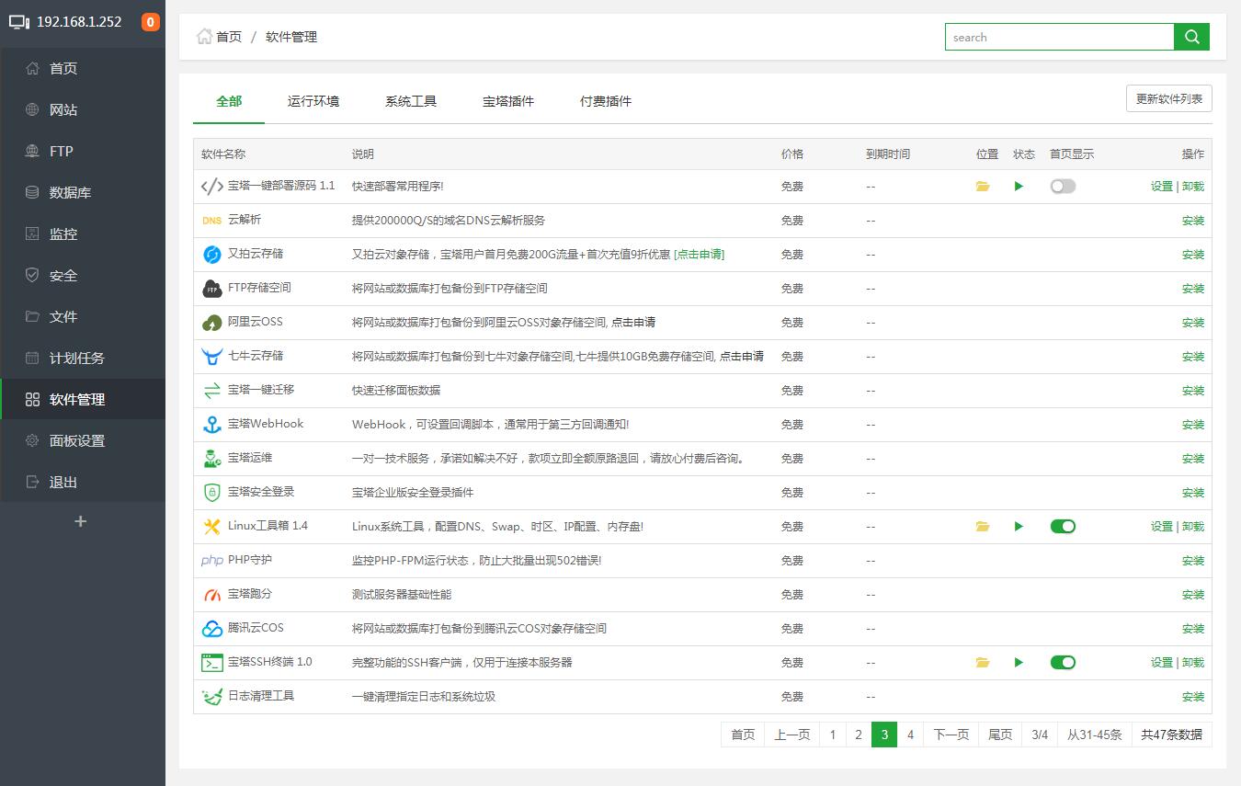Viewport: 1241px width, 786px height.
Task: Click the green search magnifier button
Action: (1191, 37)
